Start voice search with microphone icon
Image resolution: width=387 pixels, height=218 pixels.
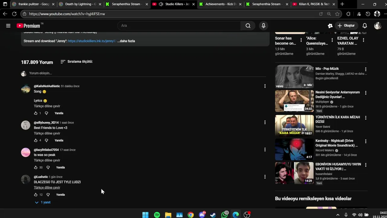(263, 26)
